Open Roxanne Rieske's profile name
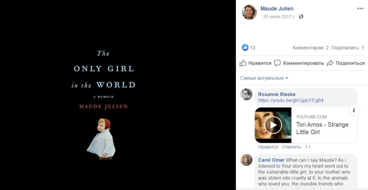 (277, 94)
